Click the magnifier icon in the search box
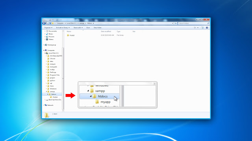252x141 pixels. (x=208, y=23)
